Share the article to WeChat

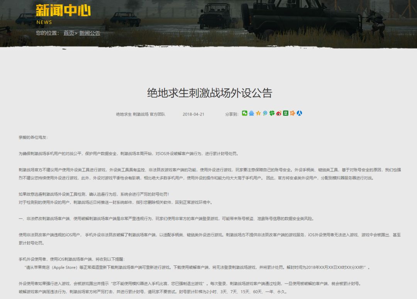[244, 113]
